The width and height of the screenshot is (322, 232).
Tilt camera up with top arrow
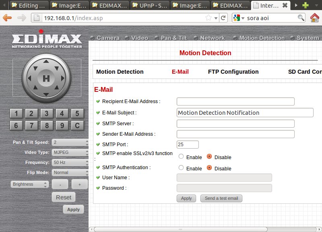click(x=47, y=62)
